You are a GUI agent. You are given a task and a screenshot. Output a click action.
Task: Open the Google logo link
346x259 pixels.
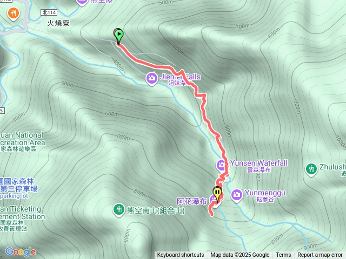coord(21,252)
